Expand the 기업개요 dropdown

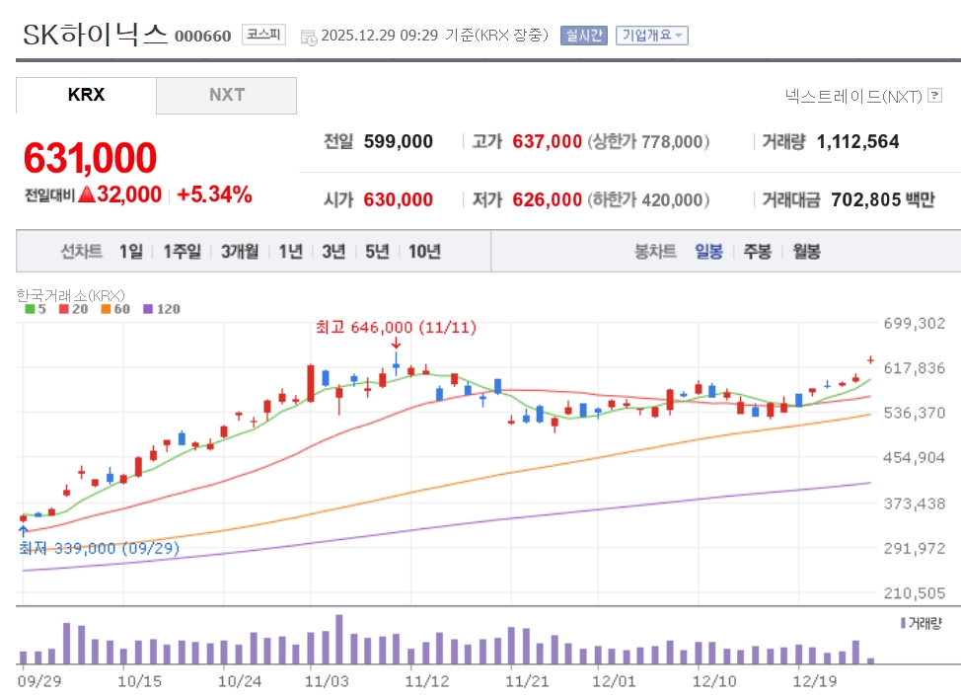651,36
